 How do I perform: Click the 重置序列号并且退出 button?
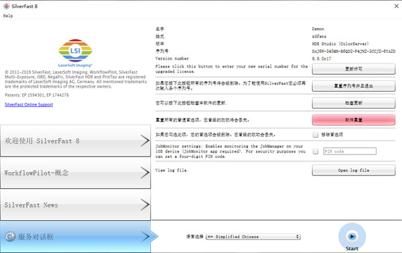[354, 86]
